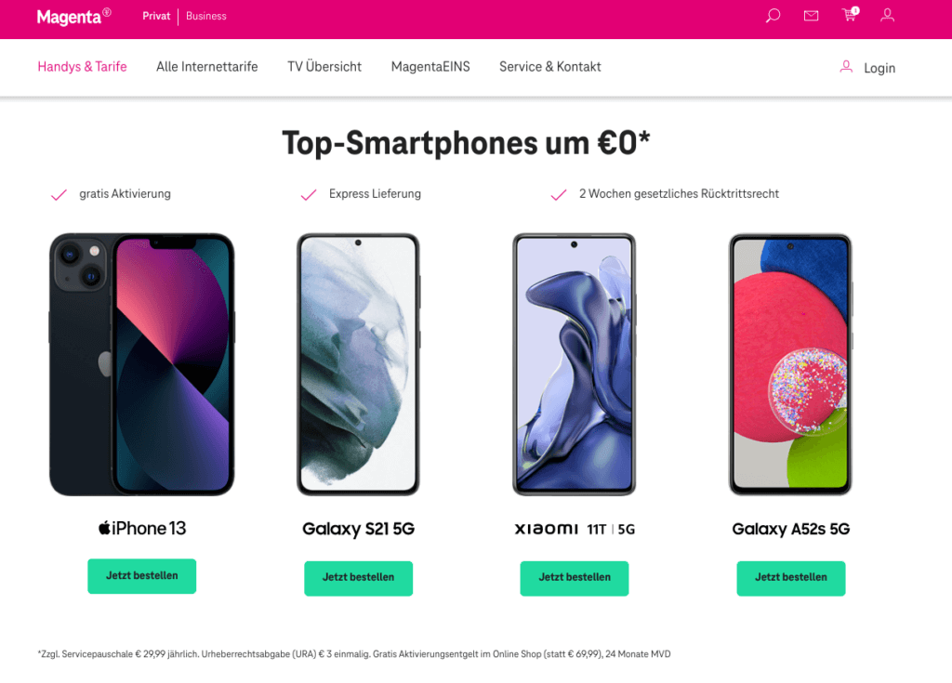Click the user profile icon in header

887,15
